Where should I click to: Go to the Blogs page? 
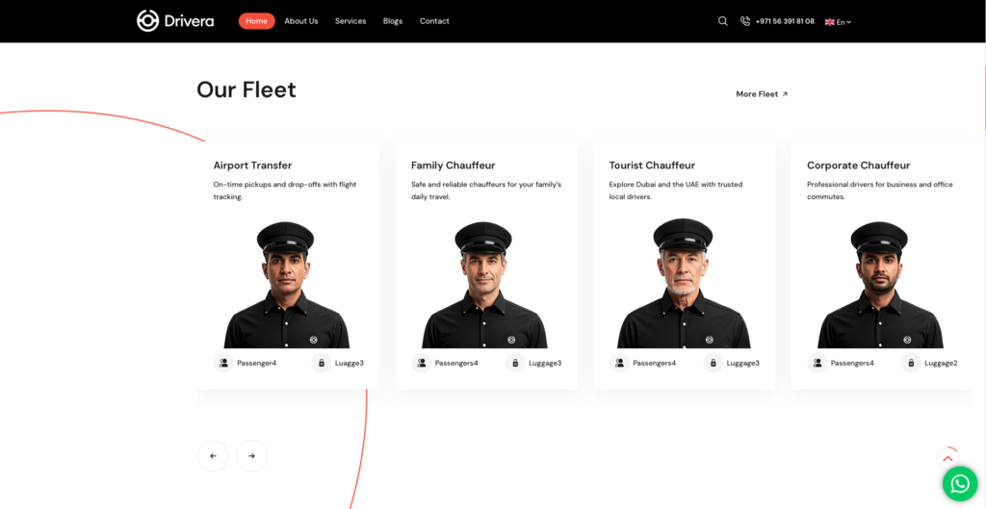pyautogui.click(x=393, y=21)
